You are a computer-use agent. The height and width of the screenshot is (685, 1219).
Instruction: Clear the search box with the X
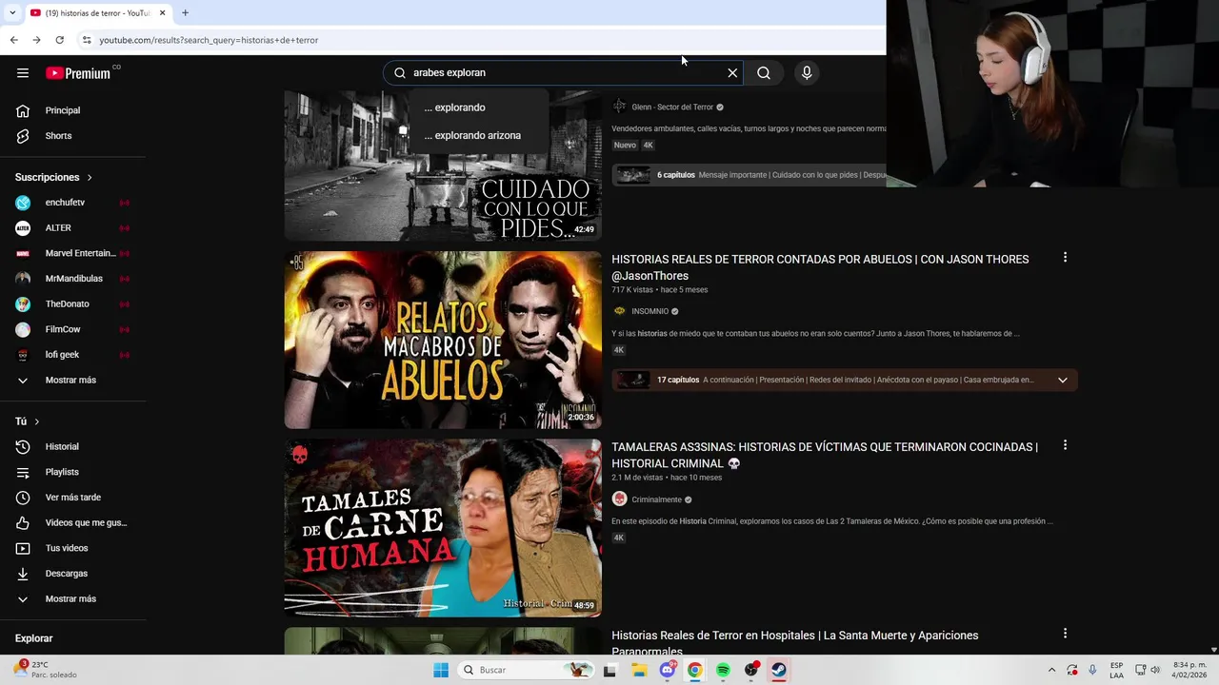click(x=732, y=73)
